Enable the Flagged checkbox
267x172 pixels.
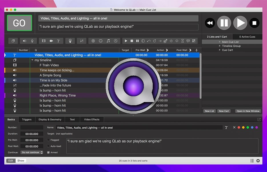point(48,140)
